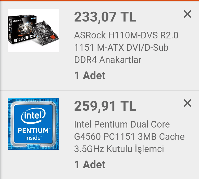199x179 pixels.
Task: Tap the PENTIUM text on the badge
Action: click(x=33, y=130)
